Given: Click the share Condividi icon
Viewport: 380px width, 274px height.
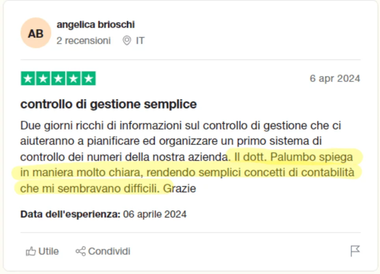Looking at the screenshot, I should (80, 251).
